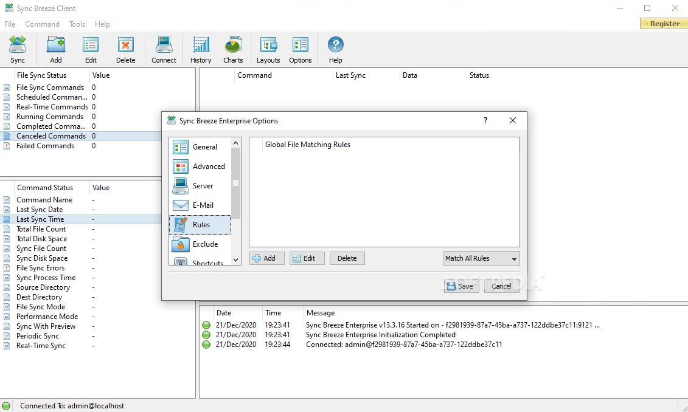Click the Completed Commands row icon
Screen dimensions: 688x412
click(7, 126)
